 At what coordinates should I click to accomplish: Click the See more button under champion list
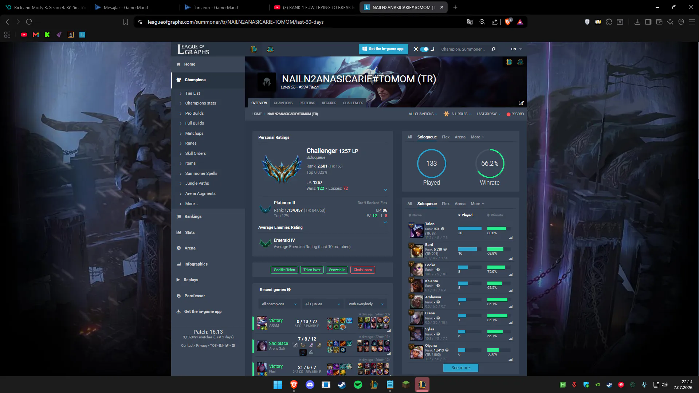click(460, 368)
